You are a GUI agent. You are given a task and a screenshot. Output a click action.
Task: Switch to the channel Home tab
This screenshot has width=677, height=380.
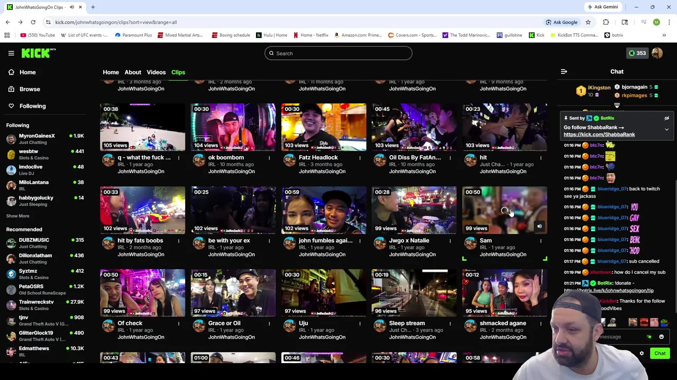[x=111, y=72]
